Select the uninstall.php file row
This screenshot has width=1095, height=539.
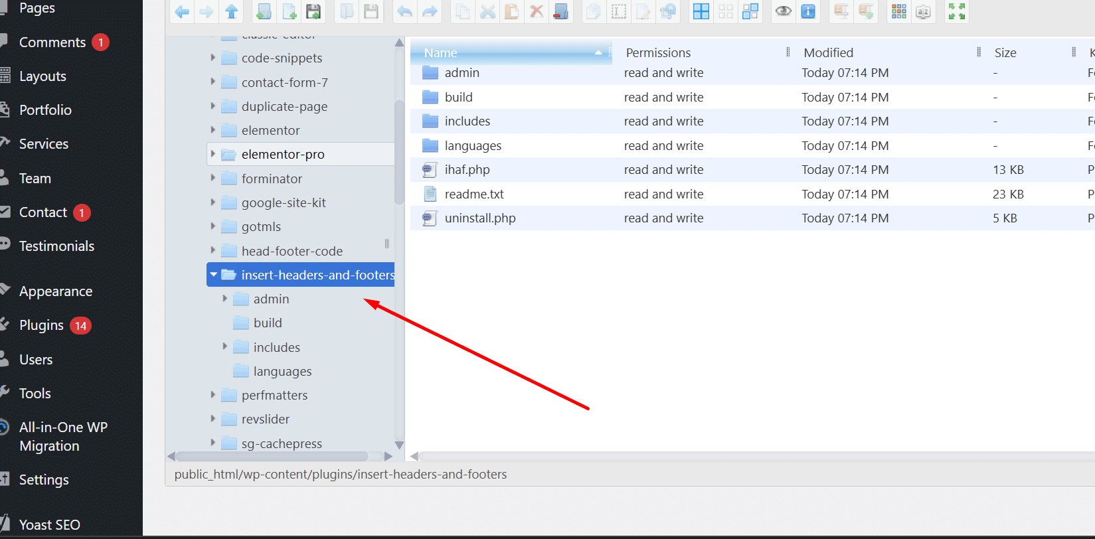point(752,218)
